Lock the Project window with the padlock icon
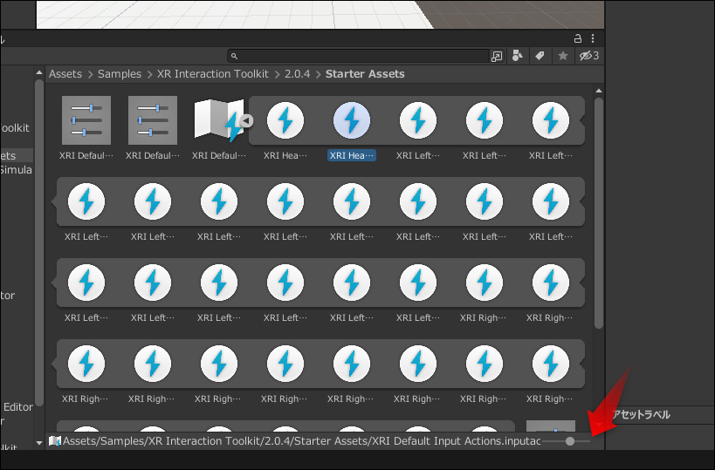 [x=578, y=38]
